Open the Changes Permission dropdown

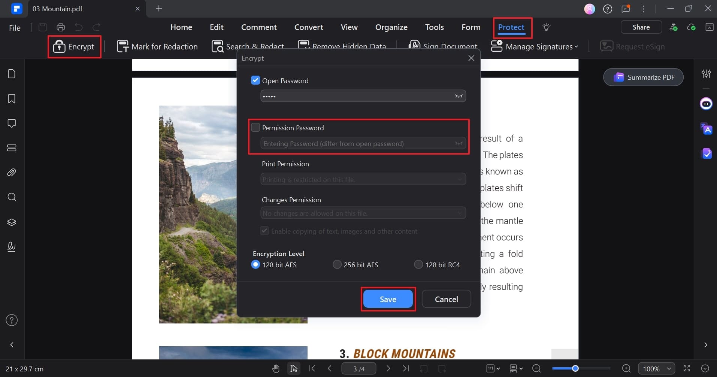tap(363, 213)
